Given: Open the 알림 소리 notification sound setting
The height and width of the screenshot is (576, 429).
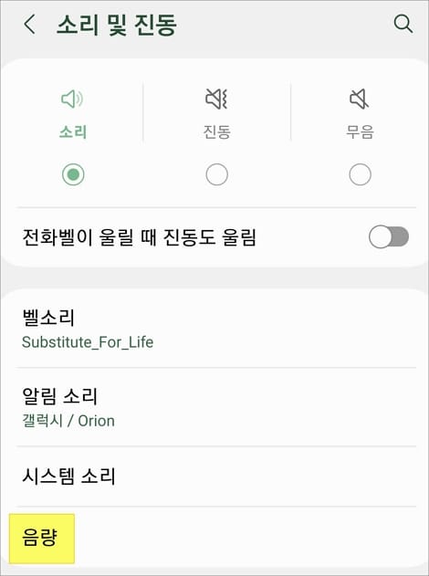Looking at the screenshot, I should click(x=216, y=407).
